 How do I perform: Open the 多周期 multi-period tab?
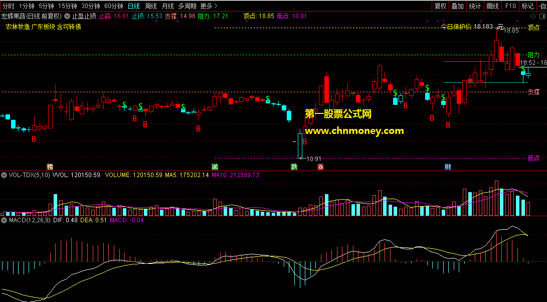(187, 6)
